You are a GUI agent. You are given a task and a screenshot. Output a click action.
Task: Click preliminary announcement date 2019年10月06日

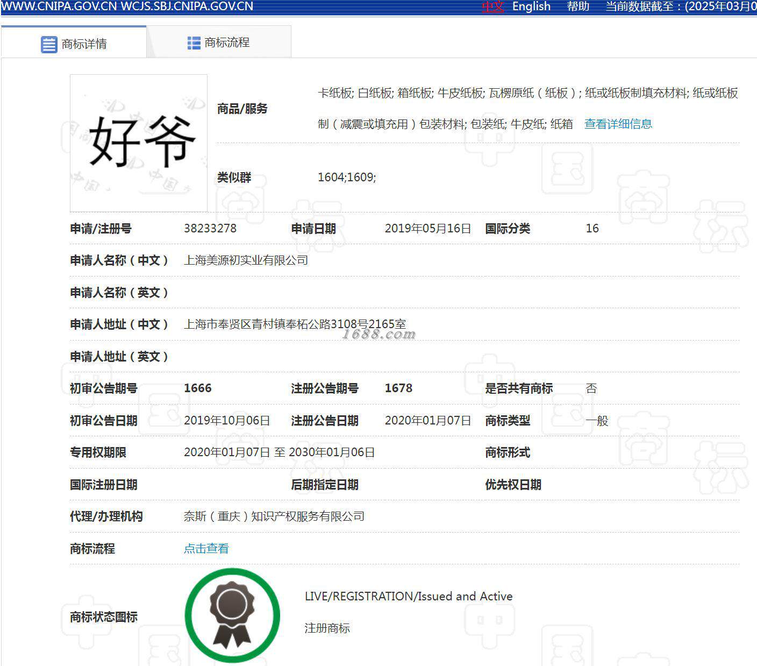click(x=227, y=420)
